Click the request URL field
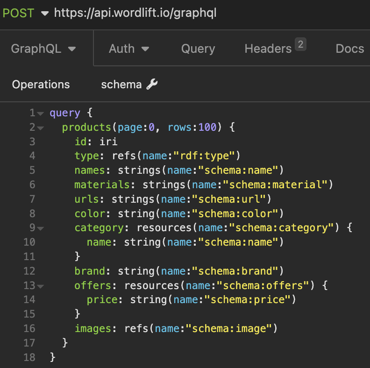The image size is (370, 368). [135, 13]
